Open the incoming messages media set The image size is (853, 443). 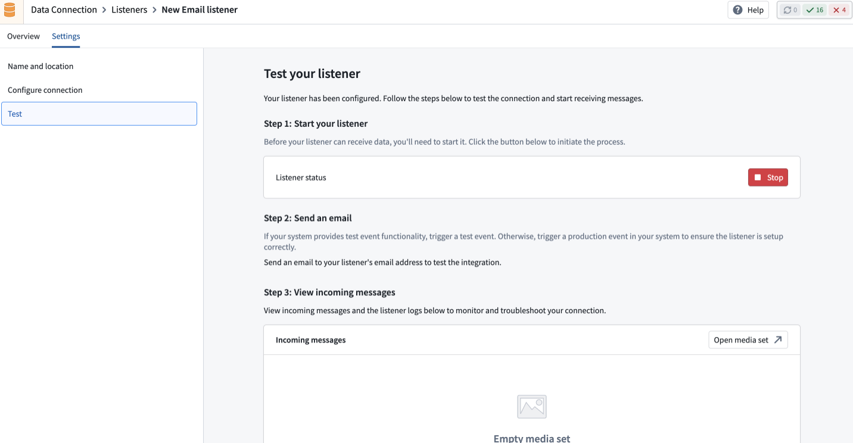(748, 339)
